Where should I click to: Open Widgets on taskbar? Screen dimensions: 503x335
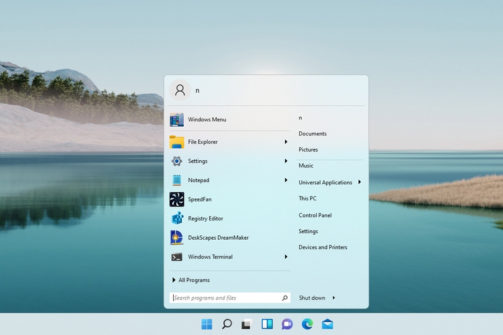pyautogui.click(x=267, y=324)
